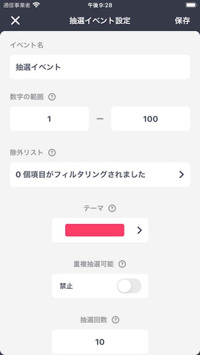
Task: Open help icon next to テーマ
Action: coord(112,208)
